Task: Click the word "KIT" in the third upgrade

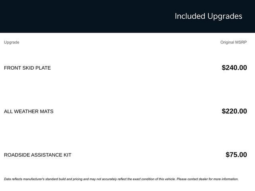Action: 67,155
